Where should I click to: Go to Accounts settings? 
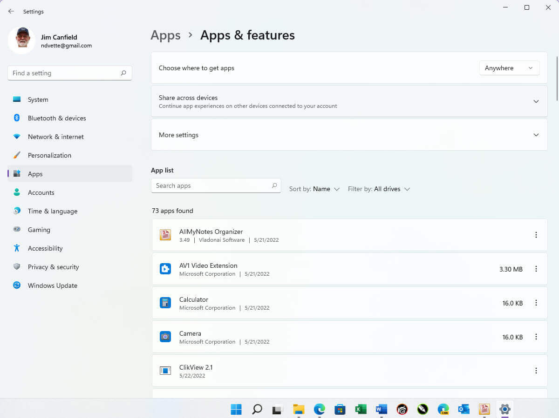point(70,192)
